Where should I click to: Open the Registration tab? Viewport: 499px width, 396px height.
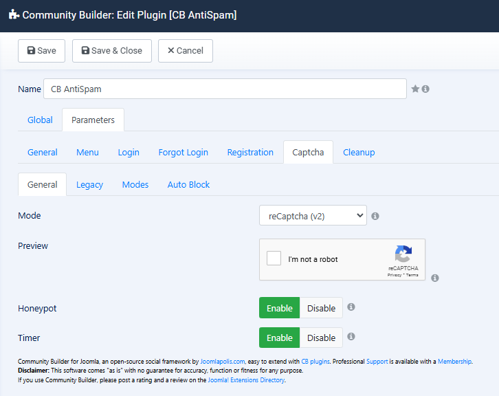point(250,153)
